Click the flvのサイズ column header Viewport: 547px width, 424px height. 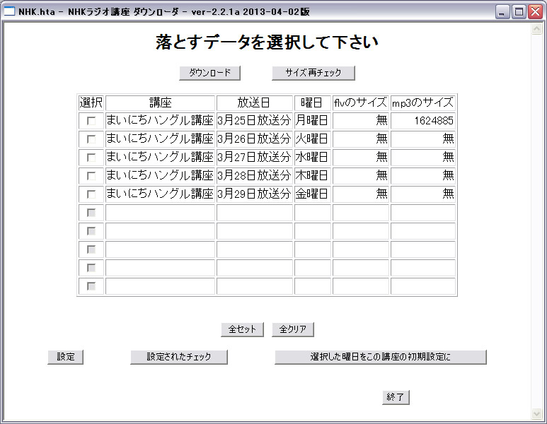pos(360,102)
